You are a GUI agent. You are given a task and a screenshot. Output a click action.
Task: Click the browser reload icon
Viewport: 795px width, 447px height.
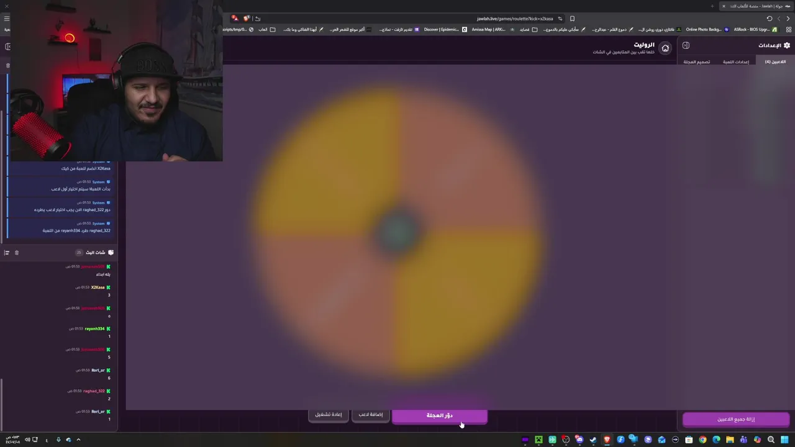[769, 19]
